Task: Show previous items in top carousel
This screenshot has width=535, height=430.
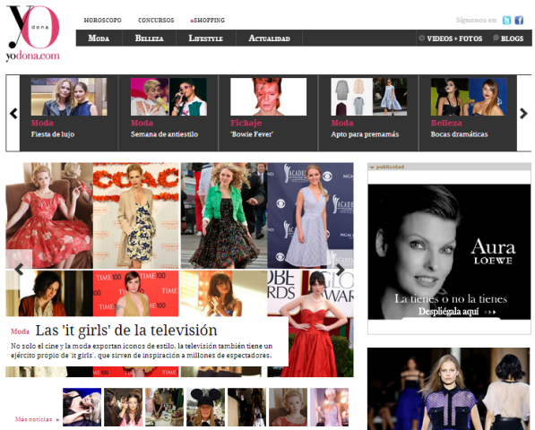Action: pyautogui.click(x=13, y=113)
